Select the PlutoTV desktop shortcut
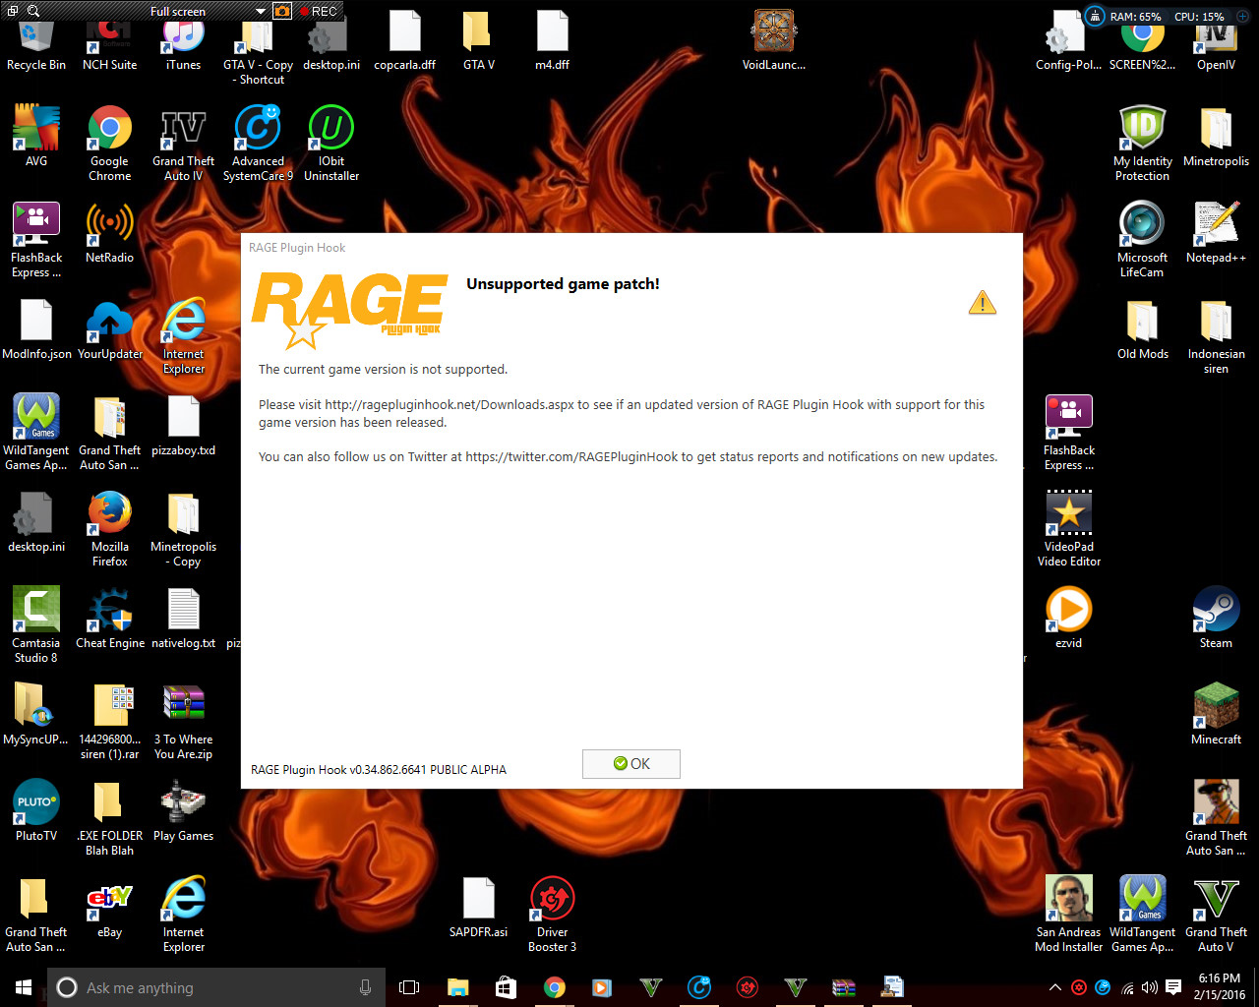The image size is (1259, 1007). coord(36,811)
